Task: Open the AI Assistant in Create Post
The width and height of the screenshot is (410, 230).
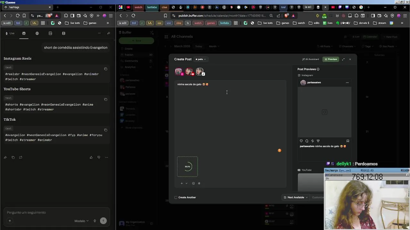Action: click(x=310, y=59)
